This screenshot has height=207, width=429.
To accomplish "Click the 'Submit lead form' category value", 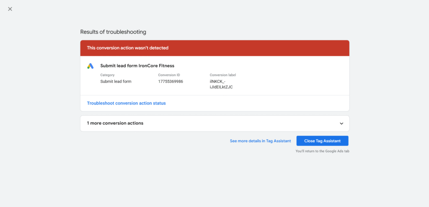I will click(x=116, y=82).
